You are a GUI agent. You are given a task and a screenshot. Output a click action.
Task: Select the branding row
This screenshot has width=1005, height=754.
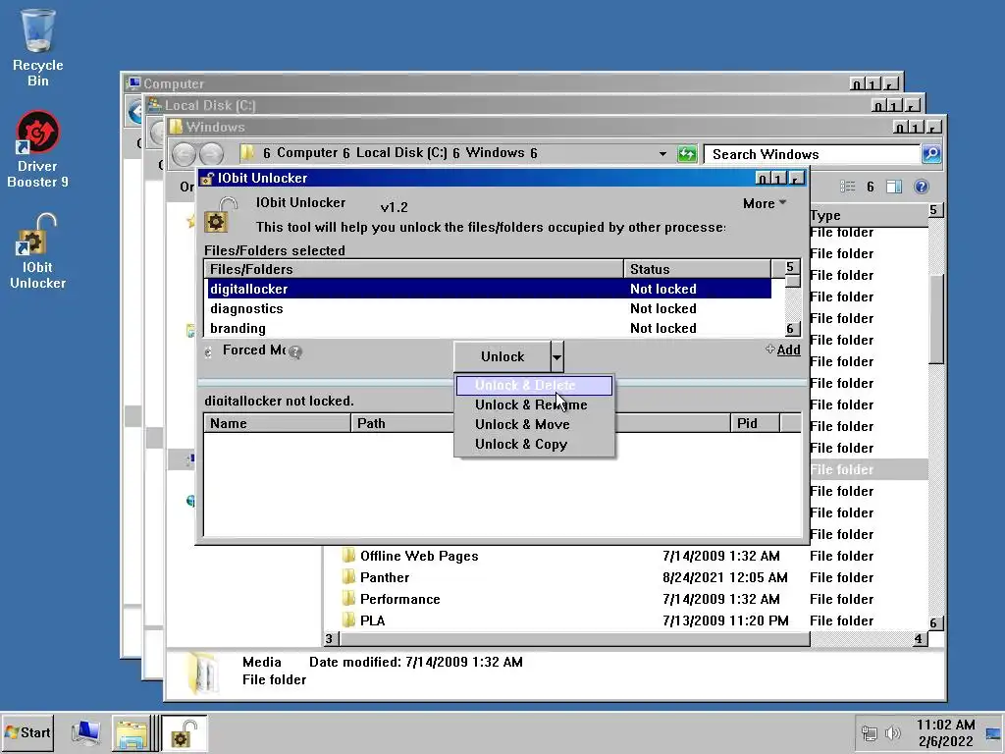(490, 328)
